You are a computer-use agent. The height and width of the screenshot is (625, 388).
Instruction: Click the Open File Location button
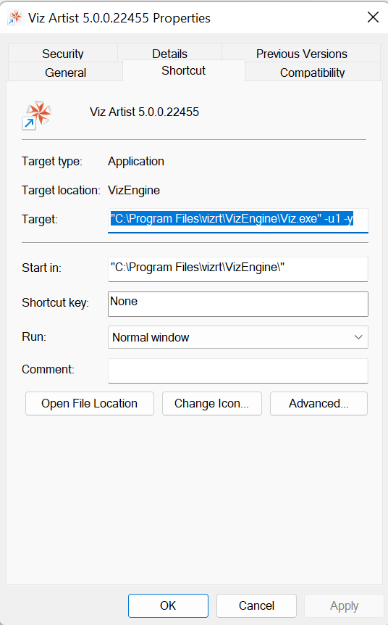click(x=90, y=403)
